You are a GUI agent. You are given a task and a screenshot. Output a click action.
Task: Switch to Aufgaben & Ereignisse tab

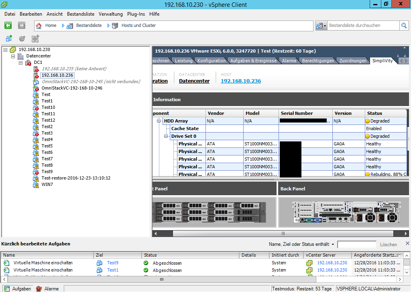pos(253,61)
